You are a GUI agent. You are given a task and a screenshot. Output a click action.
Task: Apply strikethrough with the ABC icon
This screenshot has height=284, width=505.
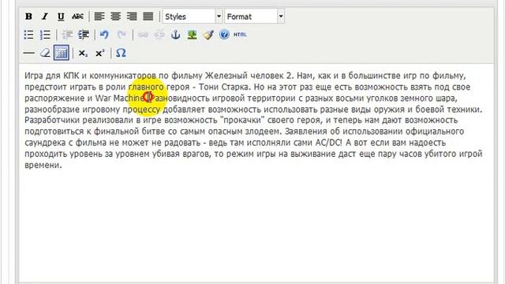pyautogui.click(x=77, y=17)
